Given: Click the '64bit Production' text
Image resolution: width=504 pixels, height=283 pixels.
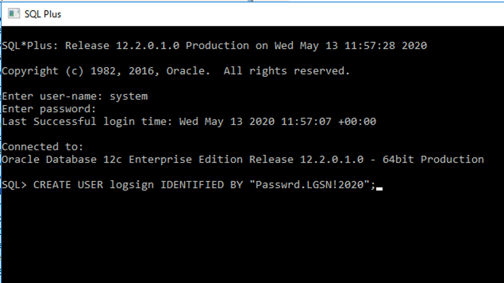Looking at the screenshot, I should [x=433, y=159].
